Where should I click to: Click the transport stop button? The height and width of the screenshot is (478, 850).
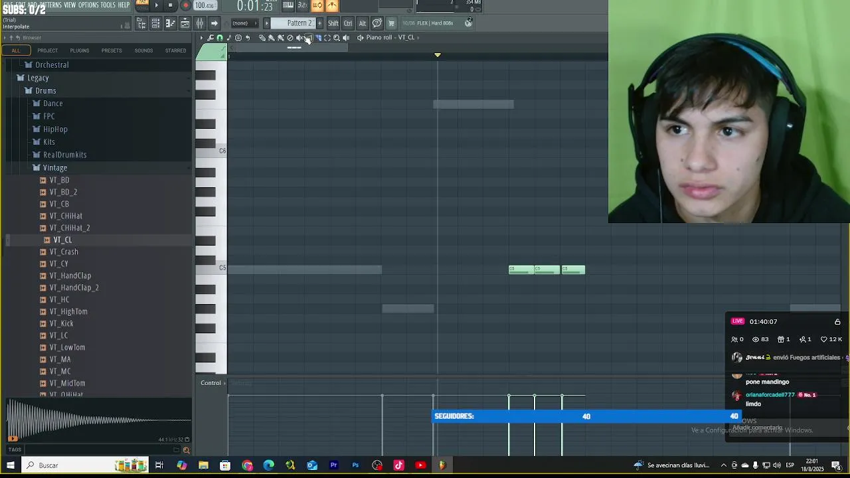click(x=170, y=5)
